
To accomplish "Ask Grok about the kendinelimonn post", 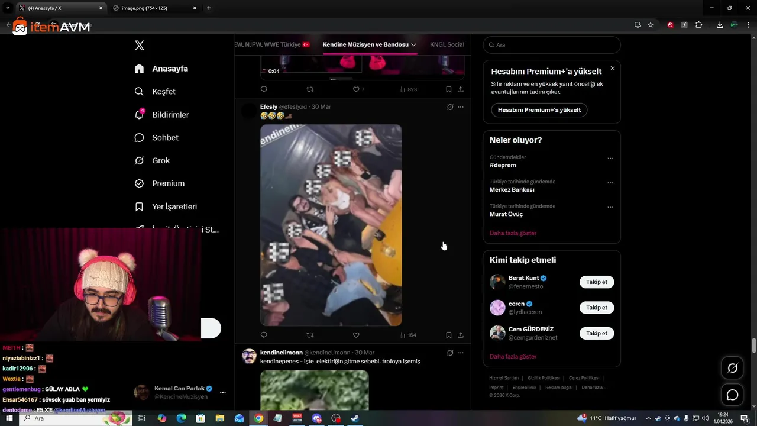I will (450, 353).
